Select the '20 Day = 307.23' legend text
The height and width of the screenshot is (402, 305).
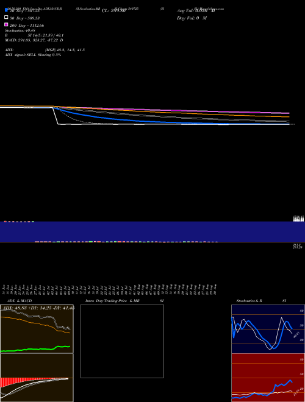24,11
